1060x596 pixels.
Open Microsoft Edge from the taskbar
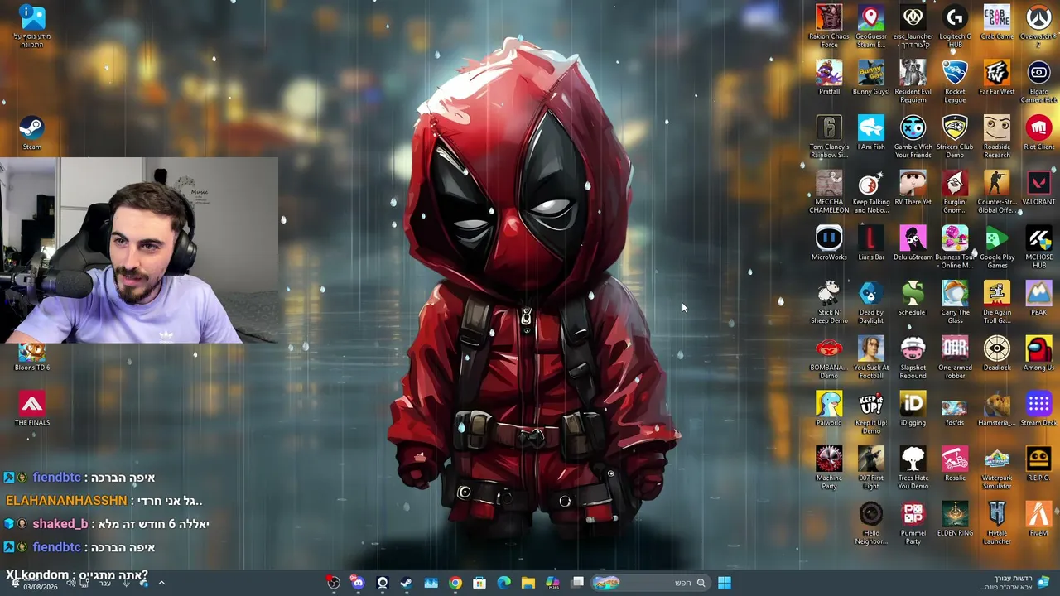(503, 583)
